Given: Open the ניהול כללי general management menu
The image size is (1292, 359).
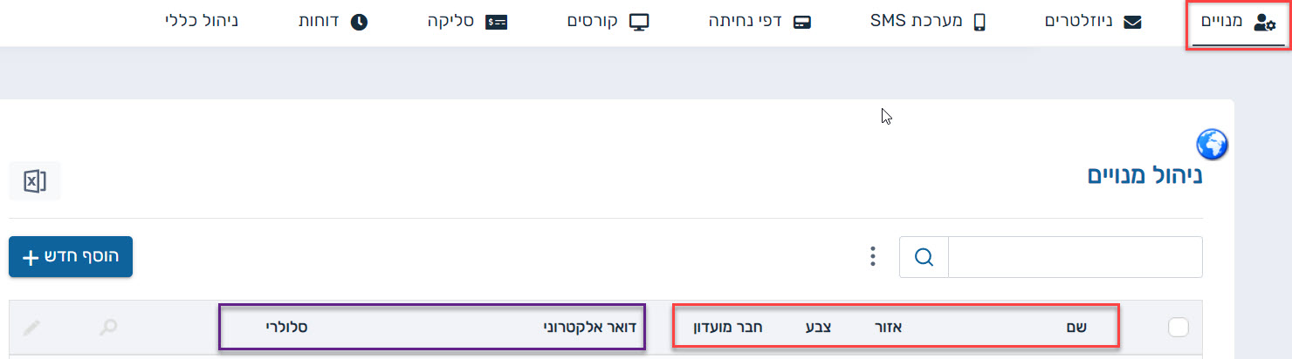Looking at the screenshot, I should pos(202,23).
